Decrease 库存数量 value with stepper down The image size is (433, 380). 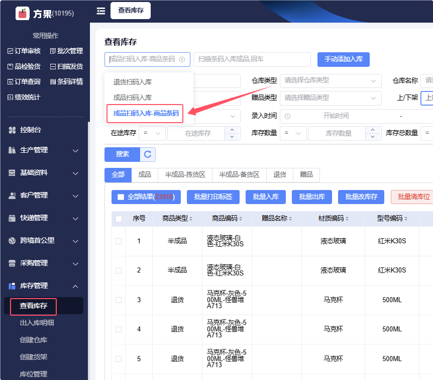click(373, 137)
